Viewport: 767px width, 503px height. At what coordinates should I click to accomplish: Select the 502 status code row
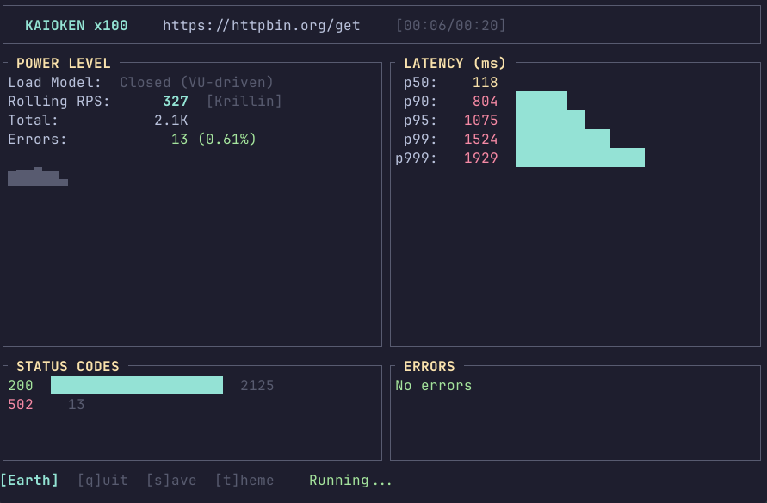tap(46, 404)
